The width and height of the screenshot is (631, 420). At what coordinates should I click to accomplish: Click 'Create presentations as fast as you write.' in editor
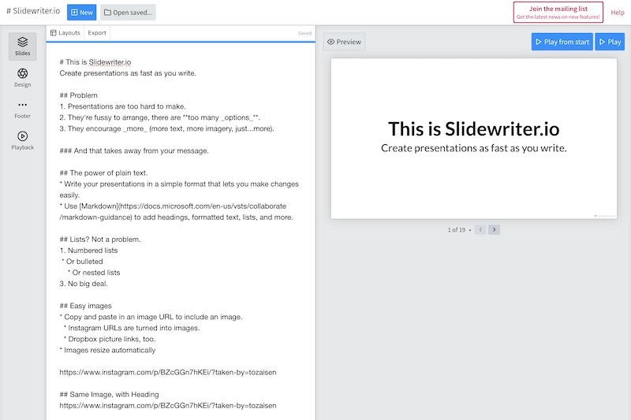[128, 73]
